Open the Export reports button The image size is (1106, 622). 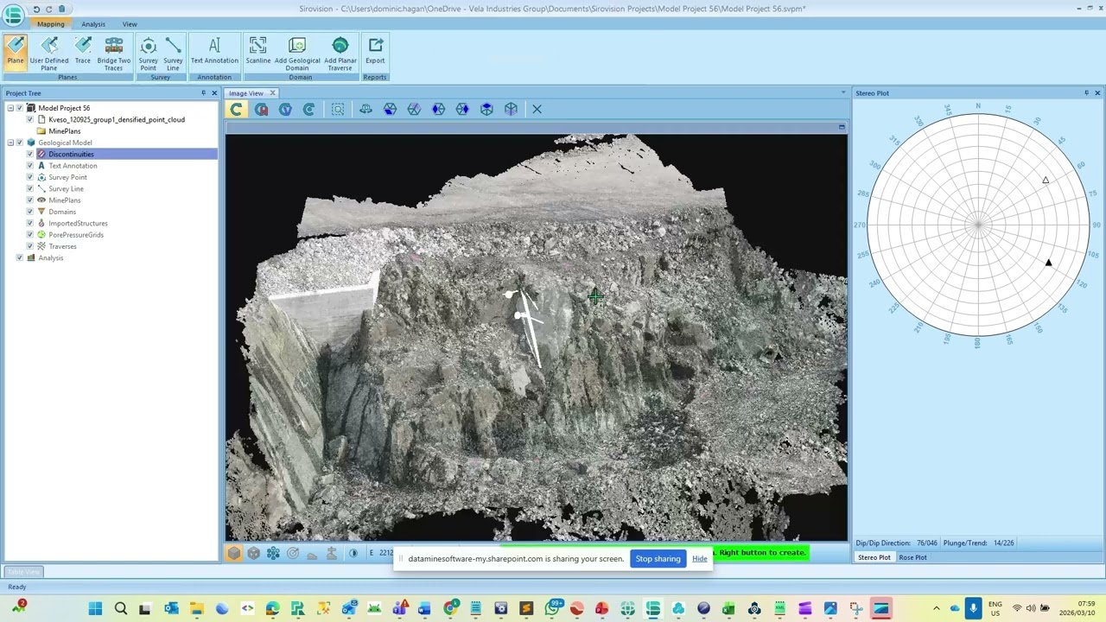click(x=375, y=51)
